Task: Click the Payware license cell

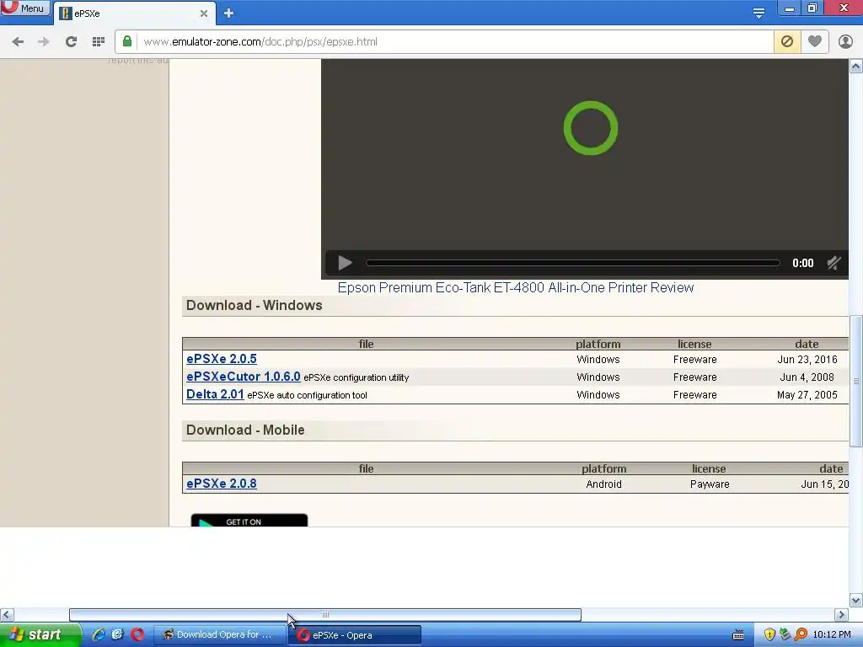Action: [710, 484]
